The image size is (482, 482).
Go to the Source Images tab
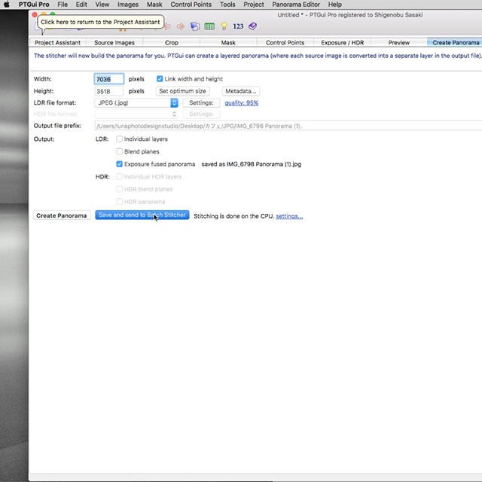pyautogui.click(x=114, y=43)
